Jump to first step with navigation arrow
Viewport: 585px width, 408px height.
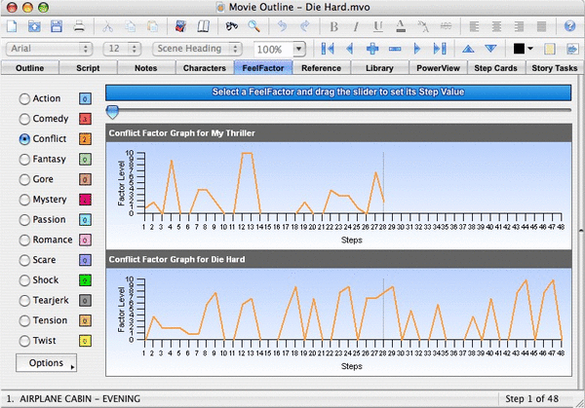(x=326, y=48)
